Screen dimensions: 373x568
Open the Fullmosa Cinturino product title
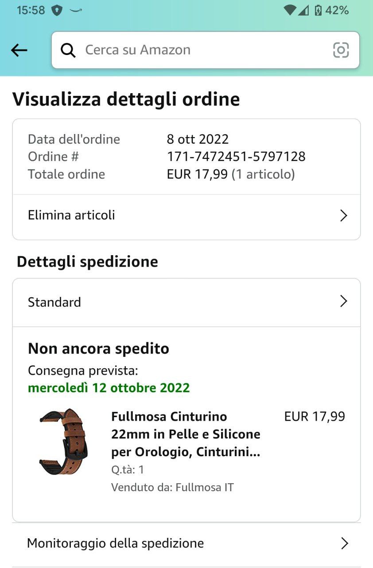click(x=186, y=434)
